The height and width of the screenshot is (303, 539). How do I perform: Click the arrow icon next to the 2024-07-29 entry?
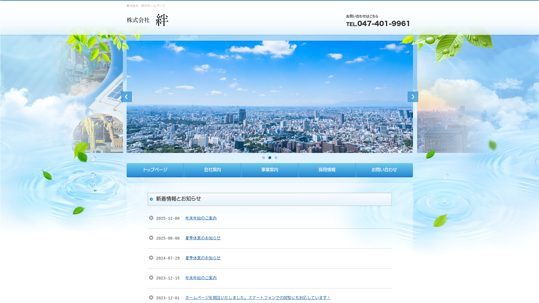pyautogui.click(x=151, y=258)
